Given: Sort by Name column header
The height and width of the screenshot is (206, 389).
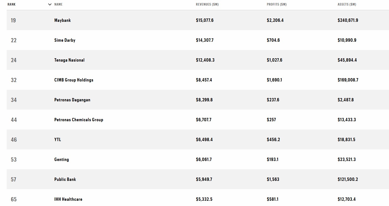Looking at the screenshot, I should pos(58,4).
